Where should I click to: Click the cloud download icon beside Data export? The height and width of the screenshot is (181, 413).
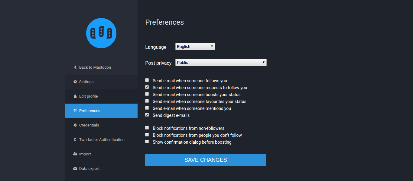tap(75, 168)
